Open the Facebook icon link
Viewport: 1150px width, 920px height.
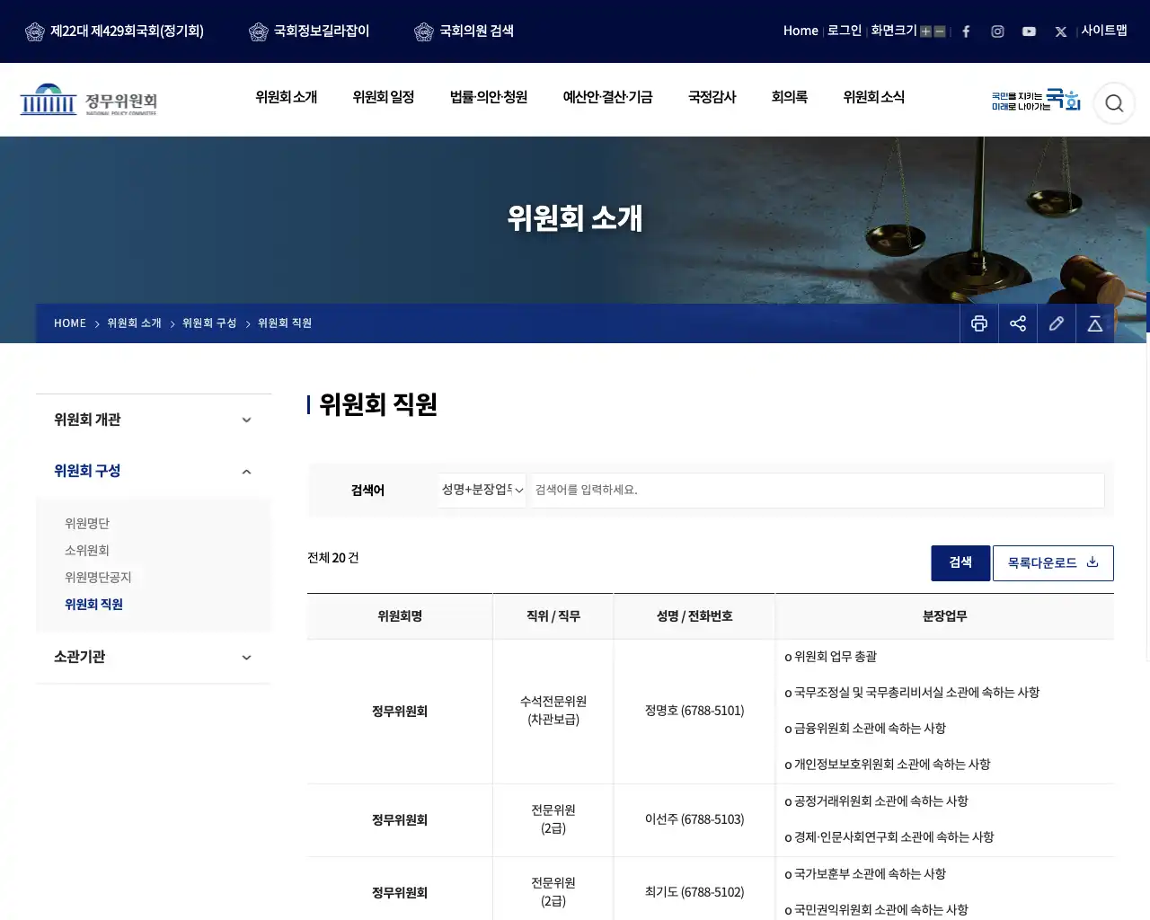[x=966, y=31]
